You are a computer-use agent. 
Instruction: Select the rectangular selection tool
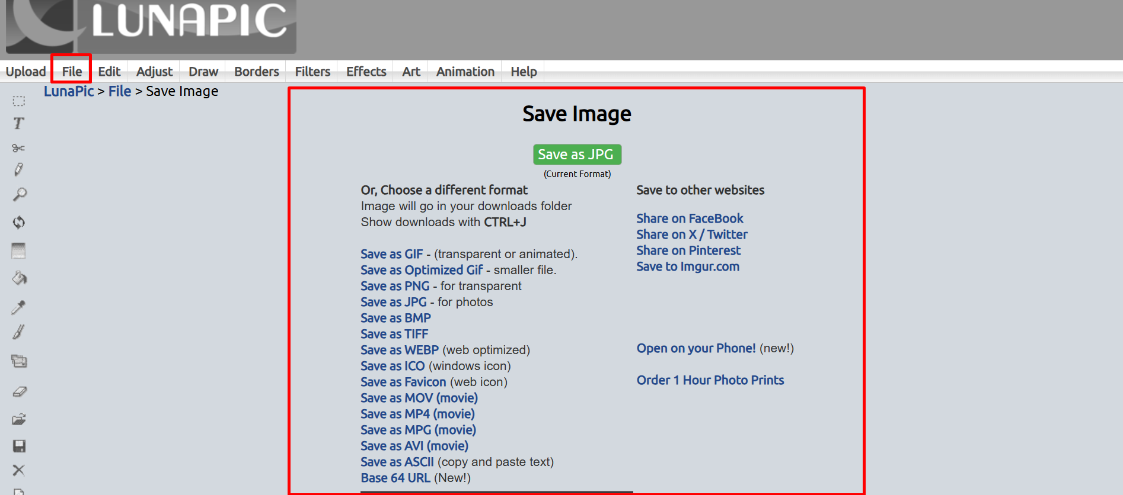[x=19, y=101]
